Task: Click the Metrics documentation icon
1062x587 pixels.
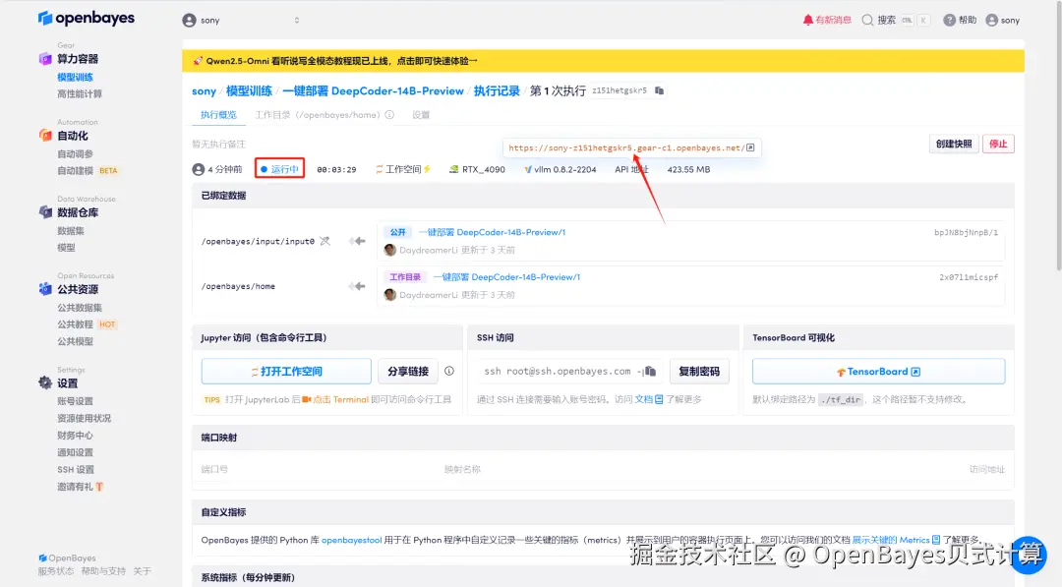Action: click(936, 540)
